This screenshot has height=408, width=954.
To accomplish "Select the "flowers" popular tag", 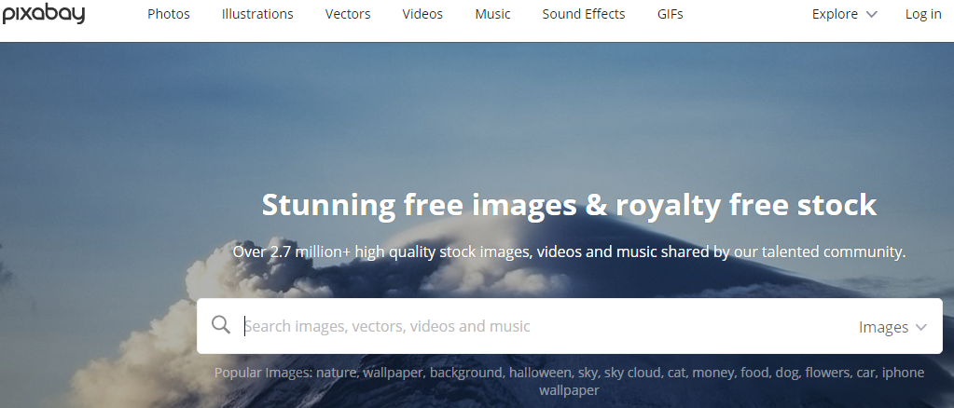I will pos(829,372).
